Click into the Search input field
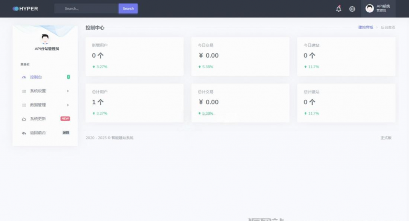Screen dimensions: 409x221 coord(86,8)
